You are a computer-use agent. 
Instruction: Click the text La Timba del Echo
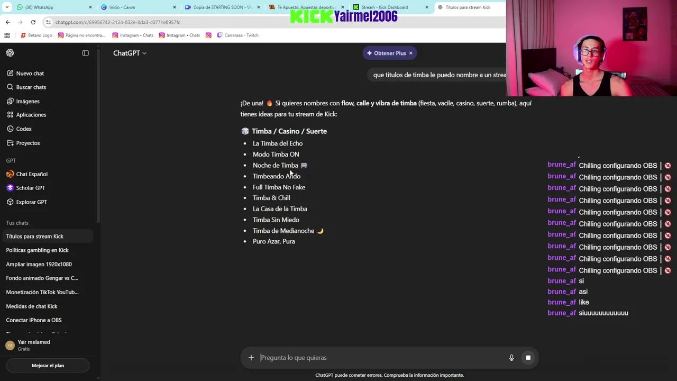(x=278, y=143)
